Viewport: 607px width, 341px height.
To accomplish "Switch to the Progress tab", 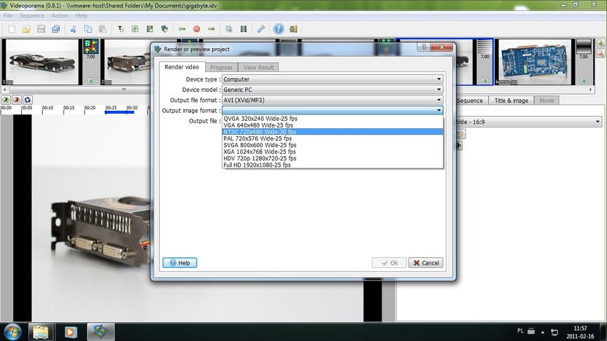I will point(221,67).
